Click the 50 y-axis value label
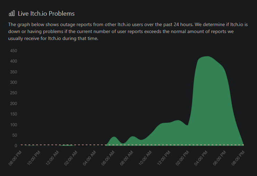This screenshot has width=257, height=176. tap(15, 135)
